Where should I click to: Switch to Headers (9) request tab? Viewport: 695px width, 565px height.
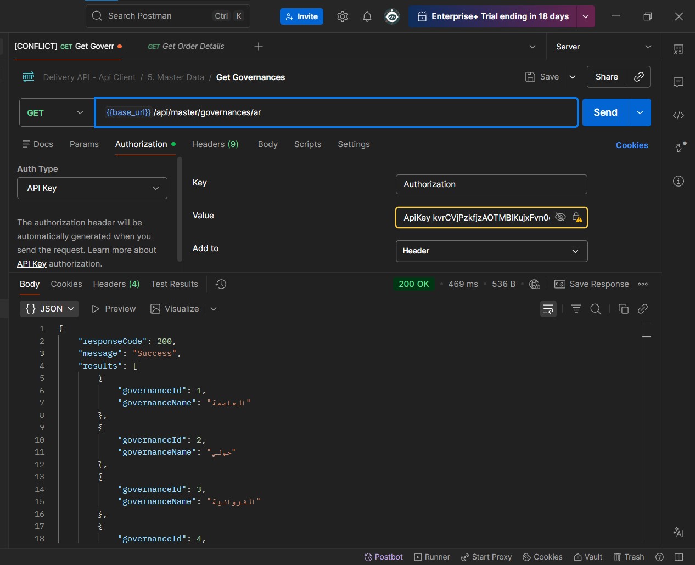pos(215,144)
